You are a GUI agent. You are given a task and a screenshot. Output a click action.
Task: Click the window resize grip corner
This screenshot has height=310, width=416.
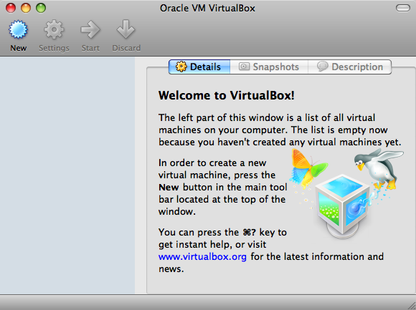click(411, 306)
